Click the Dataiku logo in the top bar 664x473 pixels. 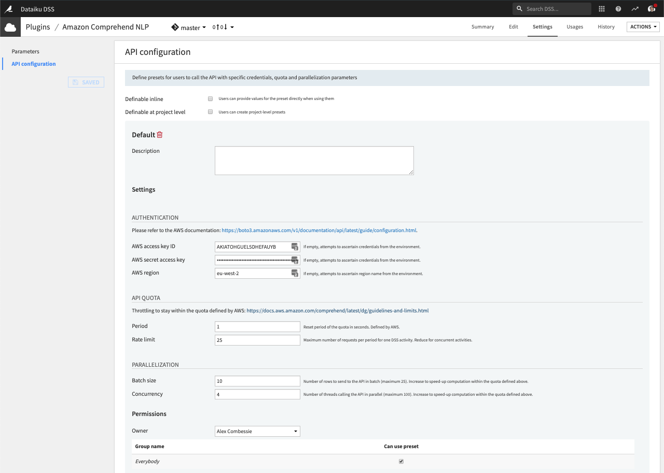[8, 9]
